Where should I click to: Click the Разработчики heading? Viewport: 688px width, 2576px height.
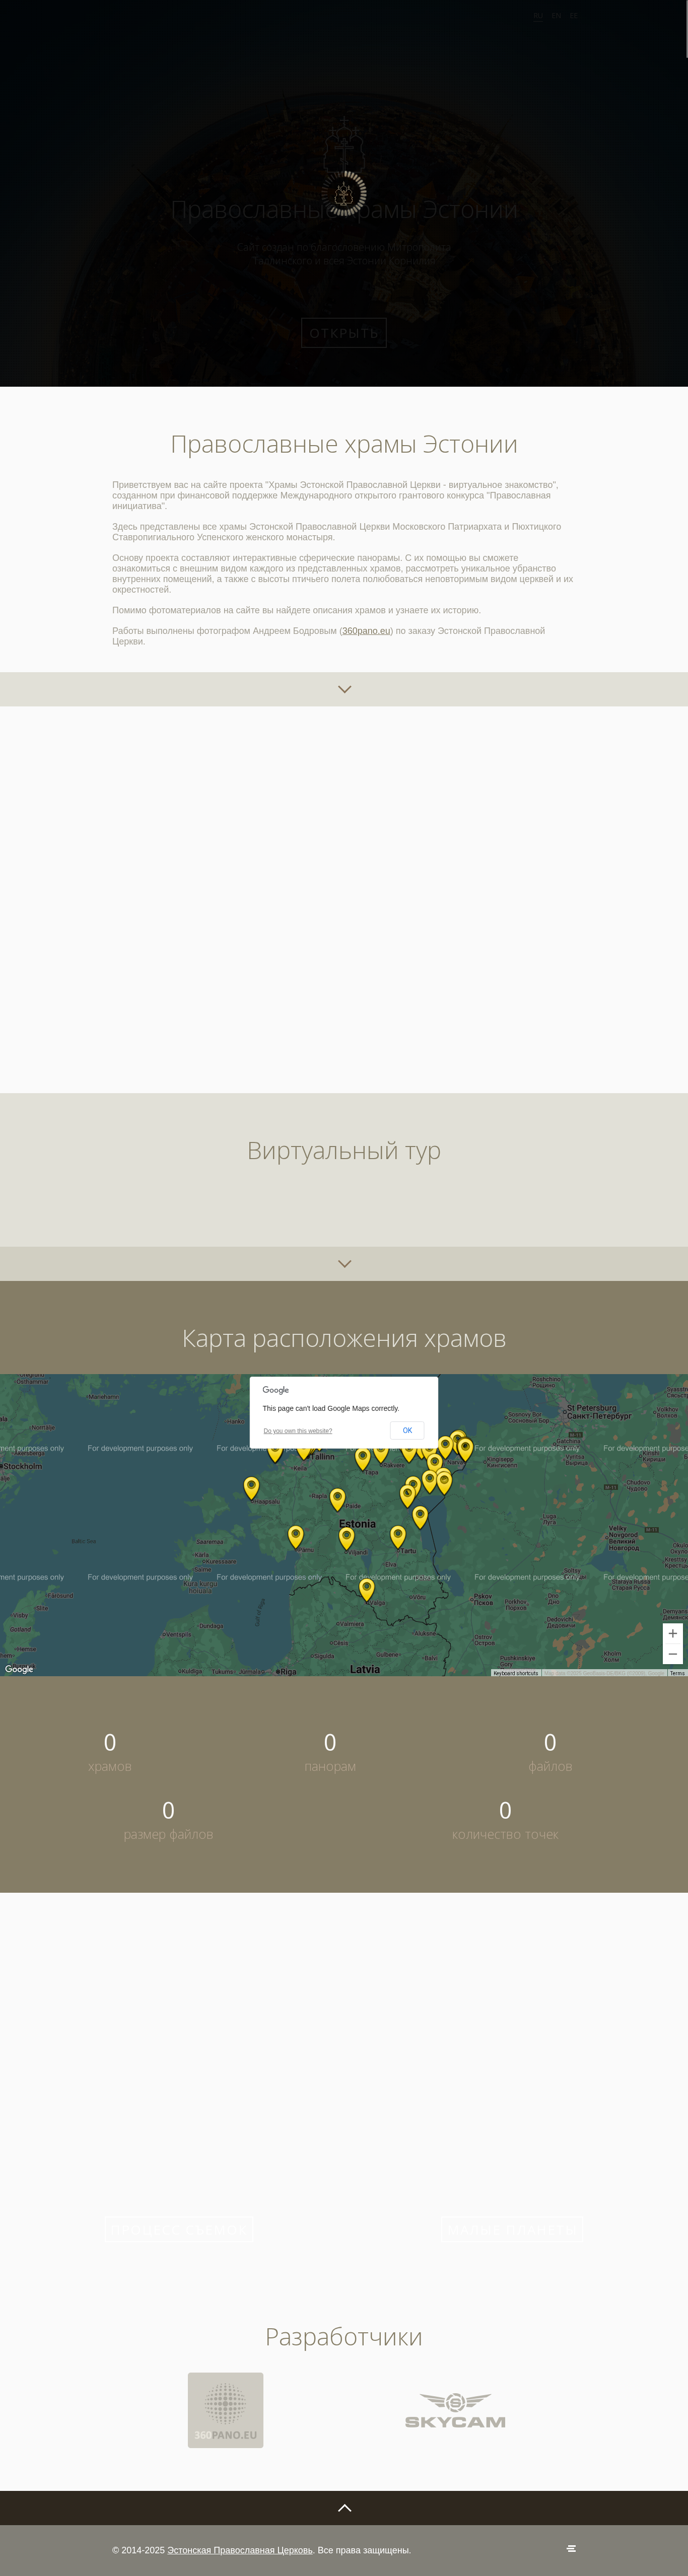(x=344, y=2336)
